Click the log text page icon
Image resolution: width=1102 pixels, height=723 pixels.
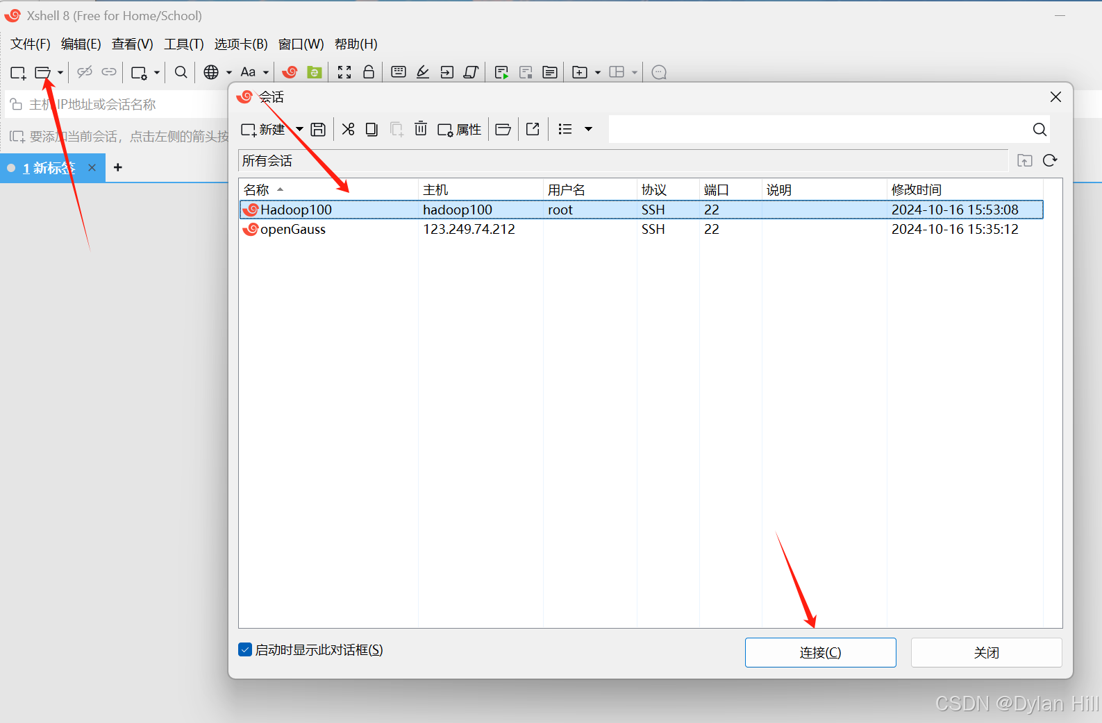[550, 72]
